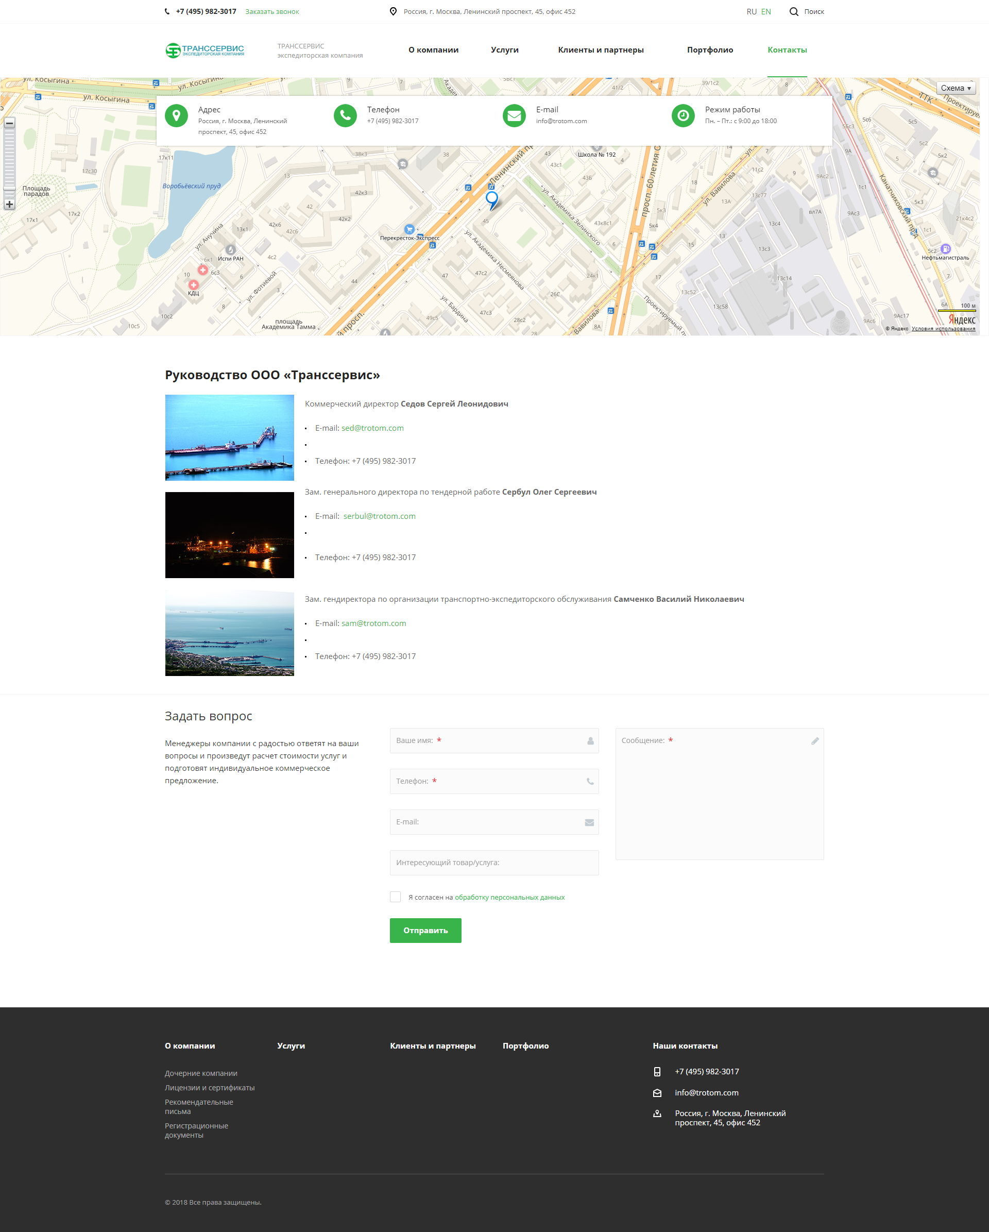Click sam@trotom.com email link

coord(373,623)
